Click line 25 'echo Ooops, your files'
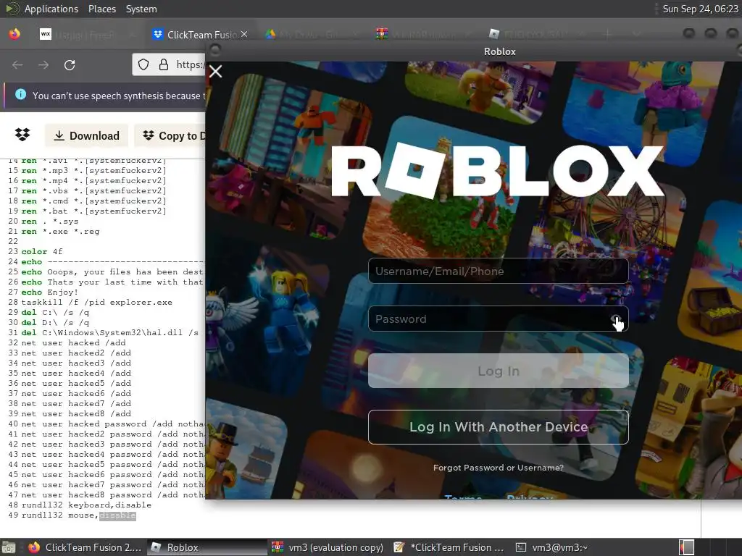Screen dimensions: 742x556 112,272
